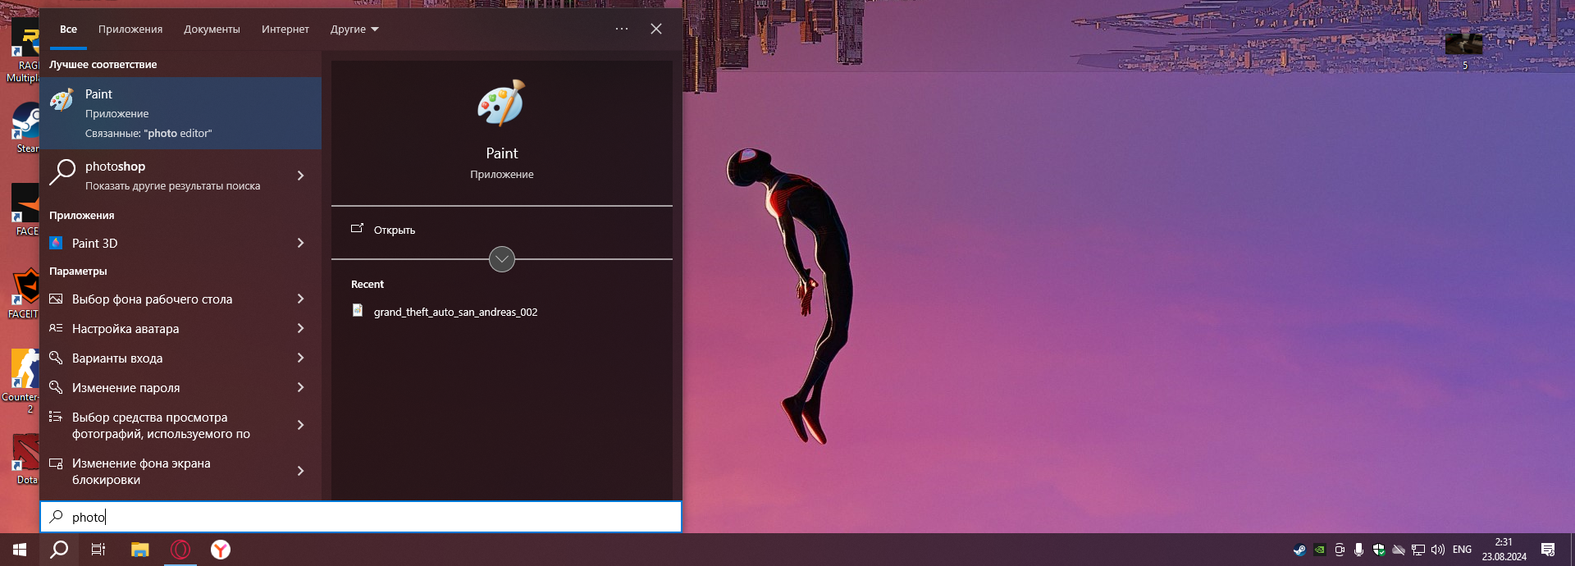1575x566 pixels.
Task: Switch to the Документы tab
Action: tap(212, 30)
